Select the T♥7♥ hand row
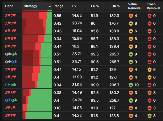This screenshot has width=163, height=121. point(11,77)
